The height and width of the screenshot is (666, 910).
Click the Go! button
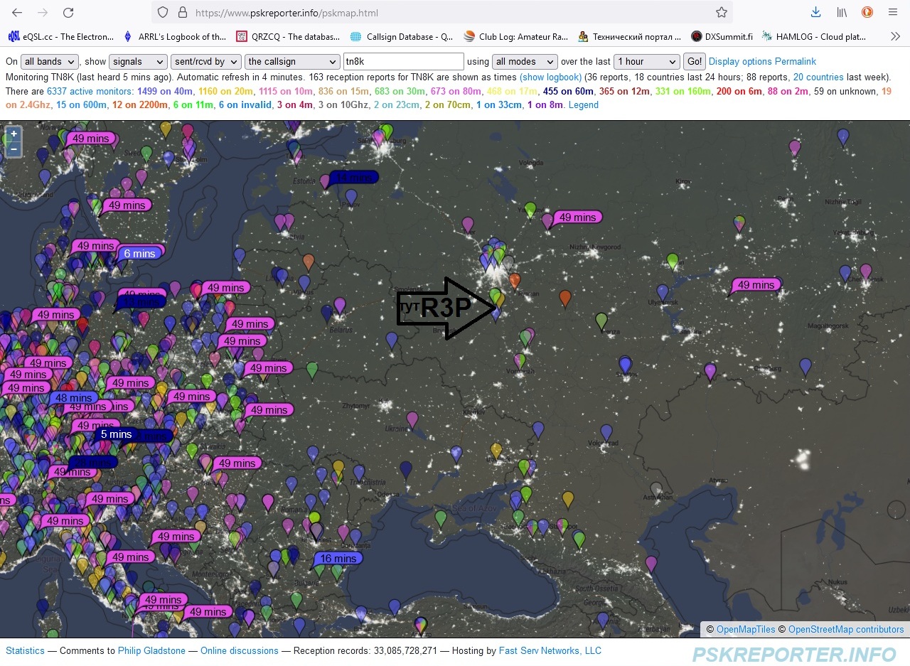pyautogui.click(x=694, y=62)
